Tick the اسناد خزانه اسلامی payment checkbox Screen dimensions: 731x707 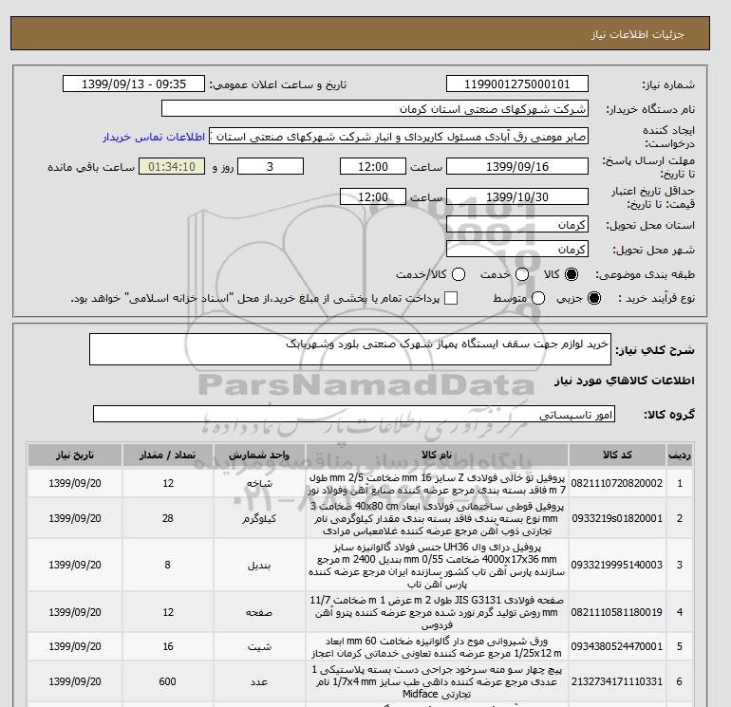click(451, 298)
